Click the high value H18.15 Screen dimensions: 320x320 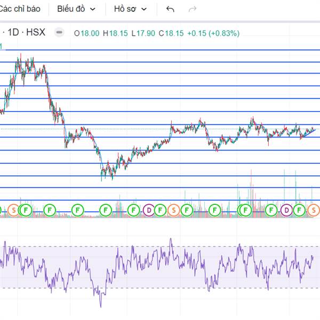click(115, 33)
